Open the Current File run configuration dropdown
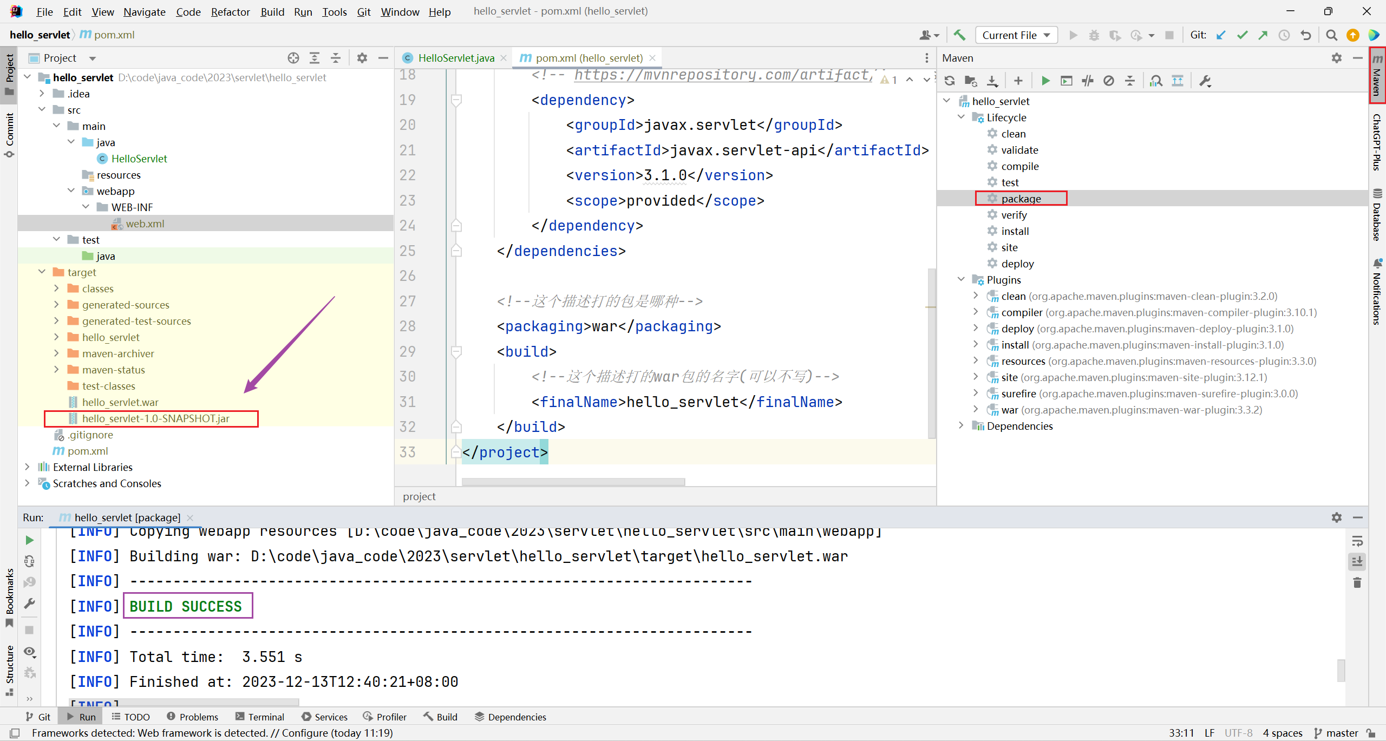Viewport: 1386px width, 741px height. tap(1016, 35)
